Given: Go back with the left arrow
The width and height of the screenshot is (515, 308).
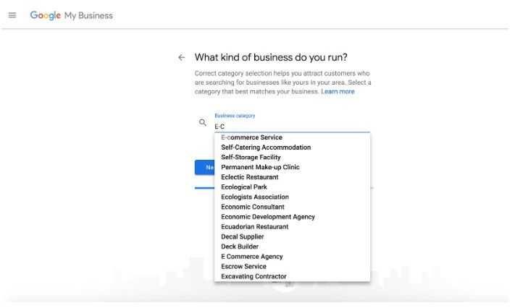Looking at the screenshot, I should point(181,58).
